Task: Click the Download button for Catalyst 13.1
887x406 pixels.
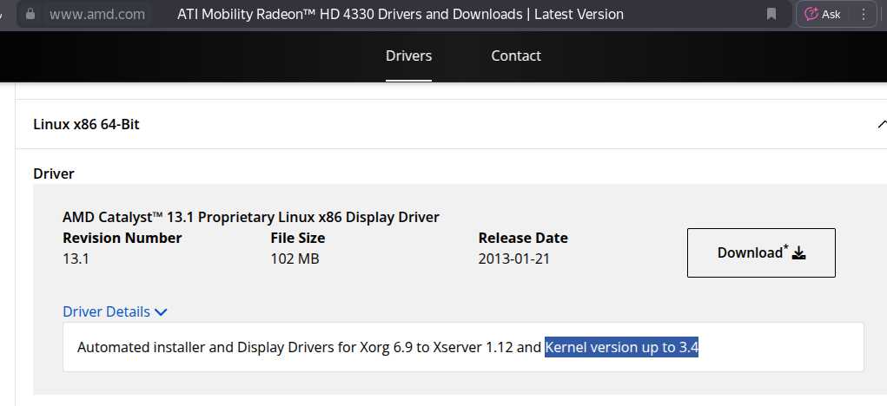Action: [x=761, y=252]
